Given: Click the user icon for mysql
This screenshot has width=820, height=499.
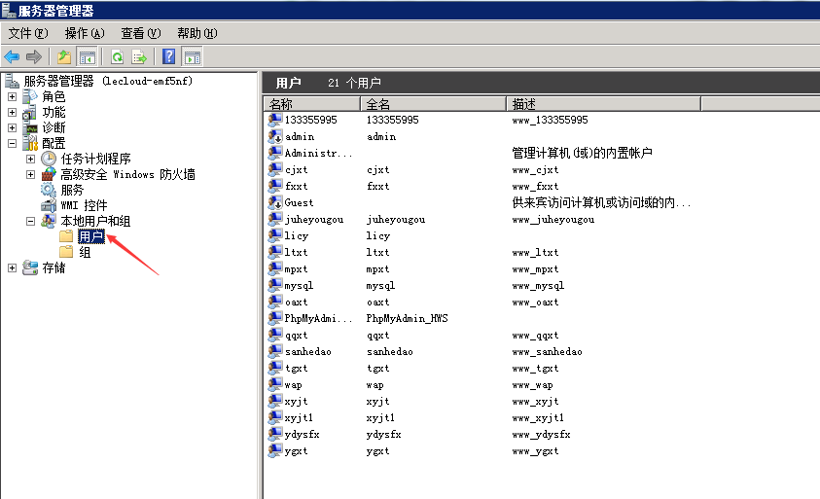Looking at the screenshot, I should [275, 285].
